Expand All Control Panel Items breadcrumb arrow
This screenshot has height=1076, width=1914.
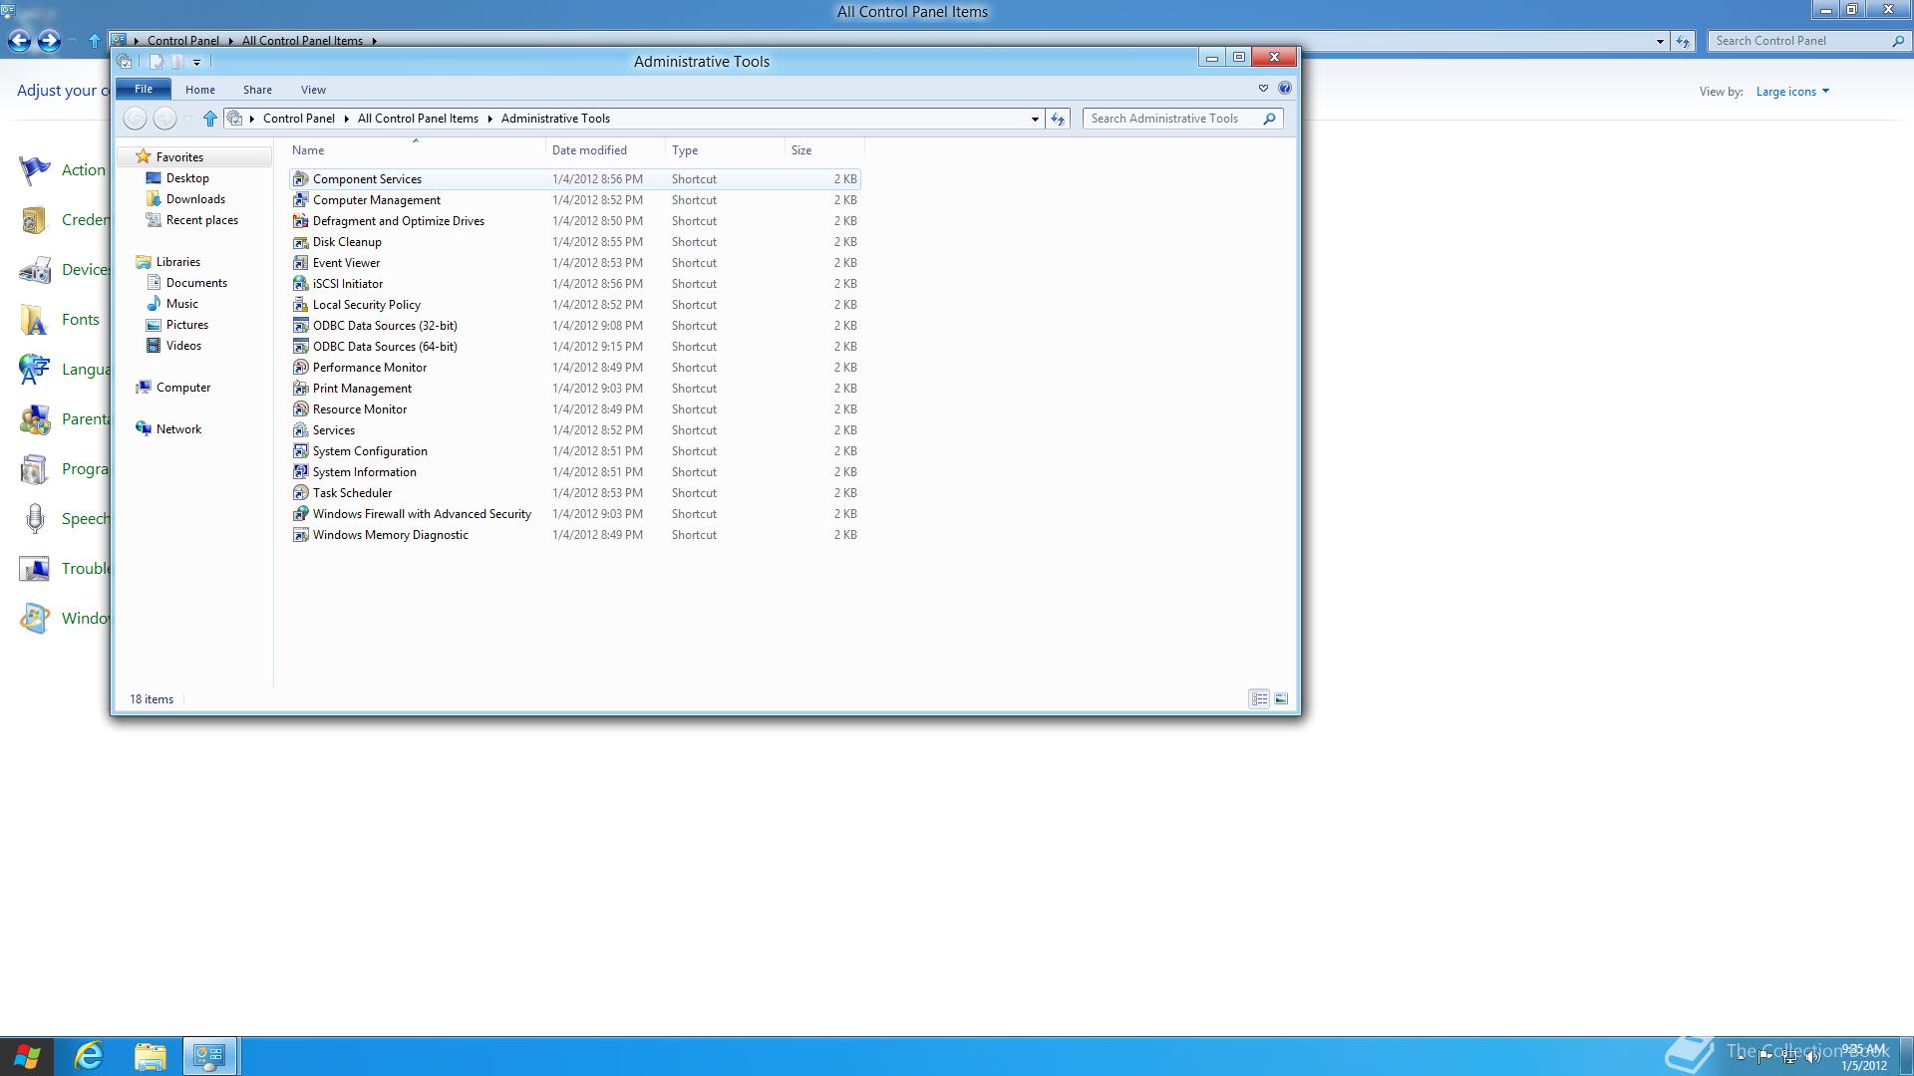coord(489,119)
